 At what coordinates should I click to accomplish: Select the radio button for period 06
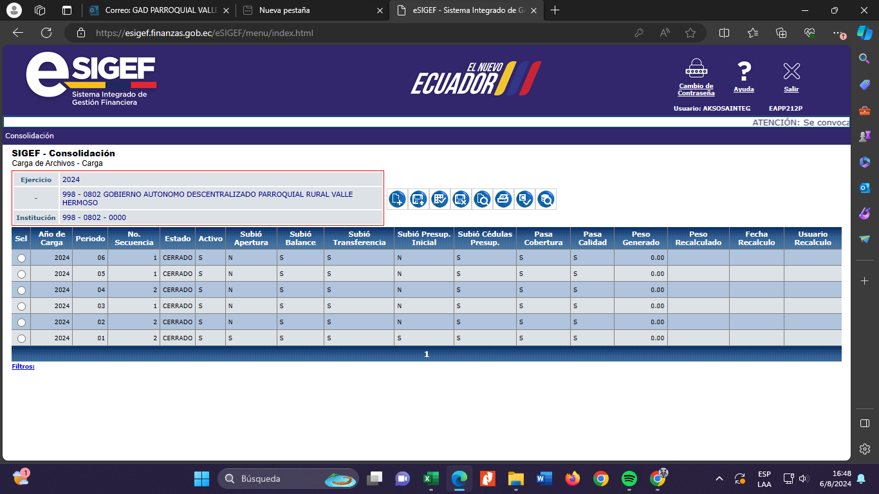[x=21, y=258]
